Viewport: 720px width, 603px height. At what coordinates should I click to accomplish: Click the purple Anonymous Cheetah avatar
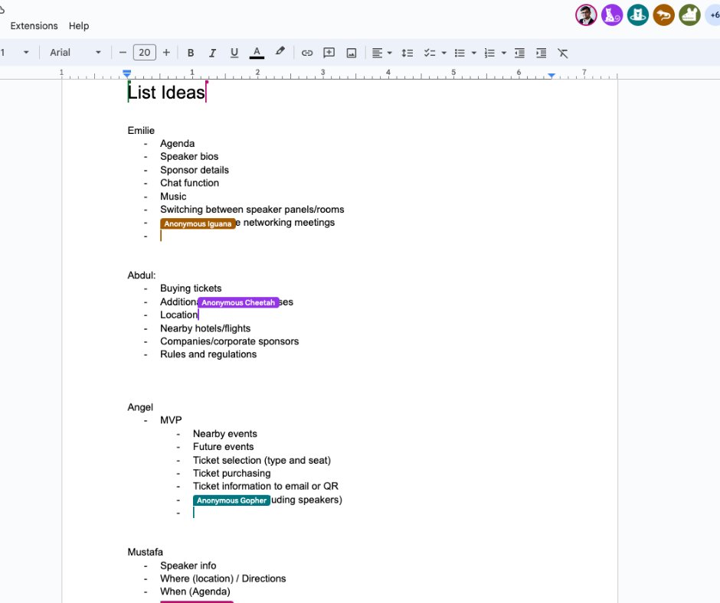click(x=612, y=15)
